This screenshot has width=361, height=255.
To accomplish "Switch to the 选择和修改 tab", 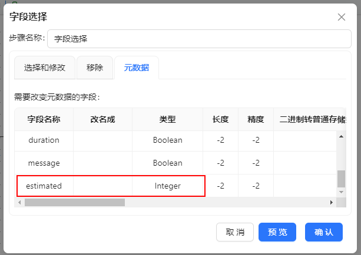I will (x=45, y=68).
